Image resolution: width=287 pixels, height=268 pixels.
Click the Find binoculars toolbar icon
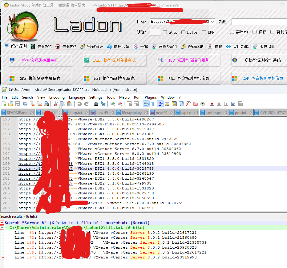(x=96, y=104)
